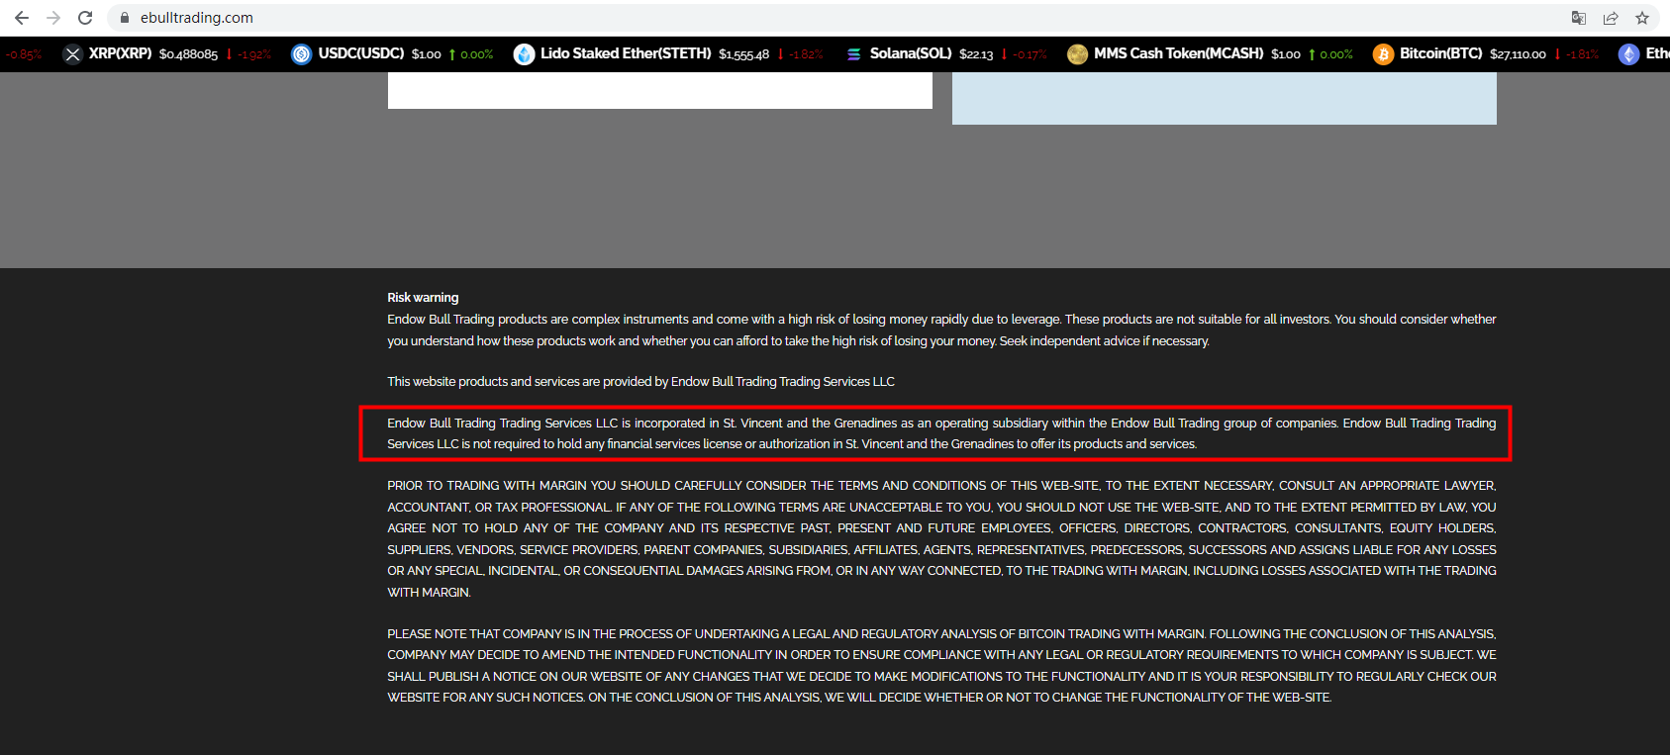Image resolution: width=1670 pixels, height=755 pixels.
Task: Open USDC(USDC) ticker entry
Action: [x=361, y=53]
